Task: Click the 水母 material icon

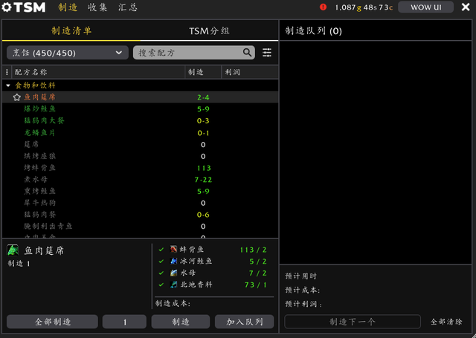Action: [173, 273]
